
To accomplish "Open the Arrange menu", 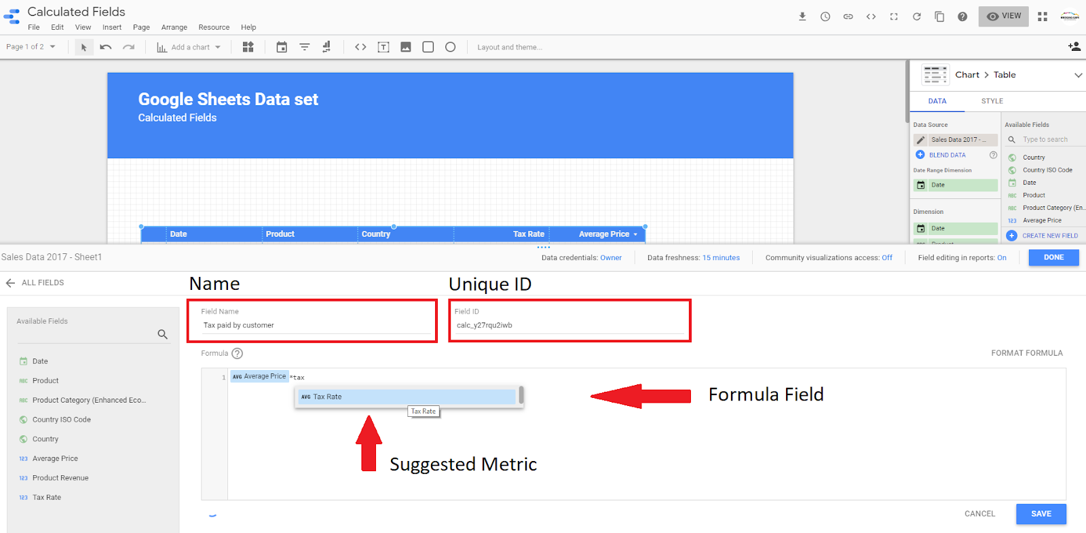I will pos(174,27).
